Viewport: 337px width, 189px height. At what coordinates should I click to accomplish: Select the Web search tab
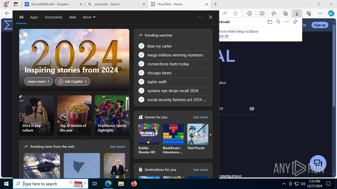(73, 17)
